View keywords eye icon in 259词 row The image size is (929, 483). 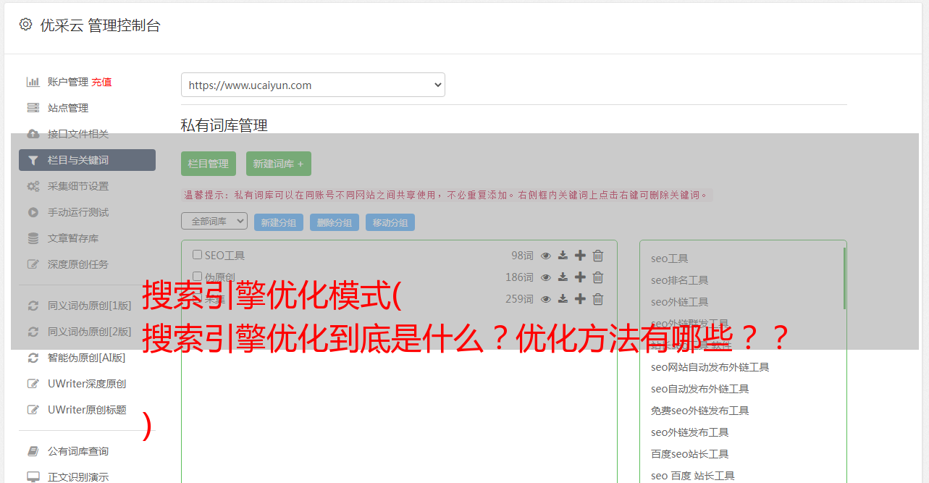click(x=546, y=299)
